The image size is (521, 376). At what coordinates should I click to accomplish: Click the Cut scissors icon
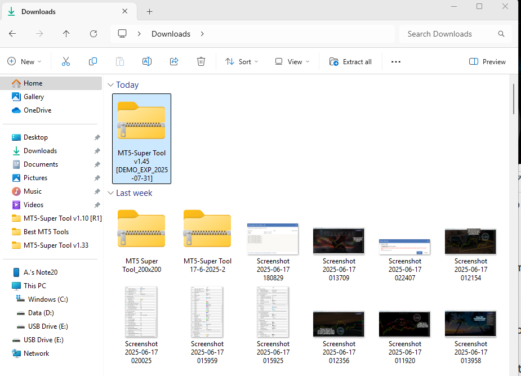(x=66, y=62)
